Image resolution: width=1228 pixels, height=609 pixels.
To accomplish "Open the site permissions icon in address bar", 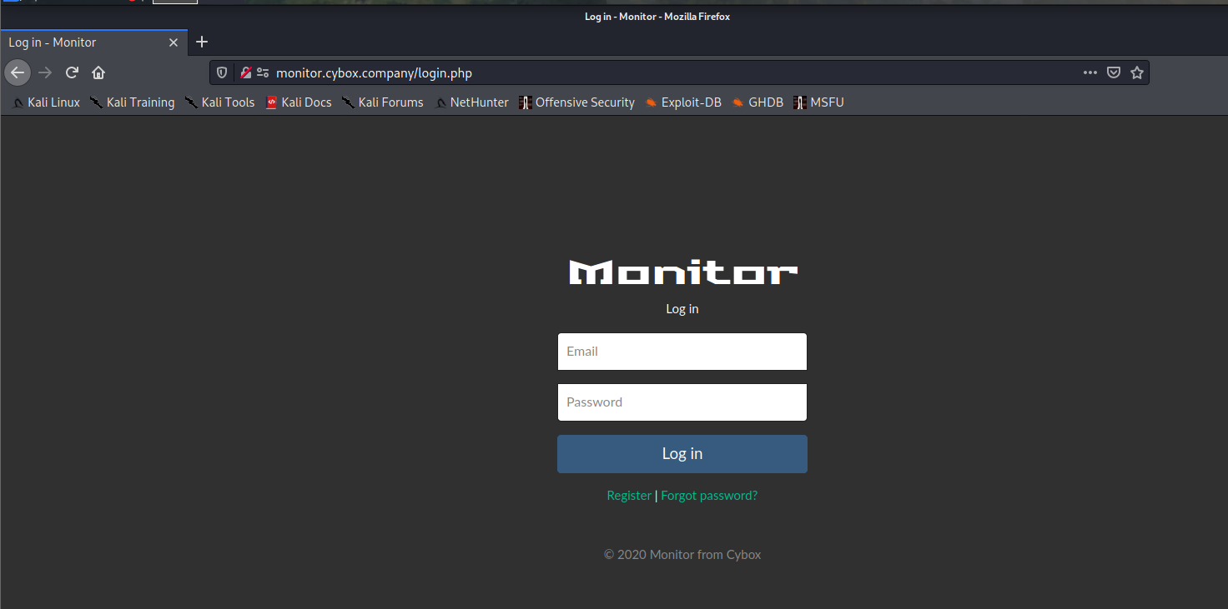I will coord(263,72).
